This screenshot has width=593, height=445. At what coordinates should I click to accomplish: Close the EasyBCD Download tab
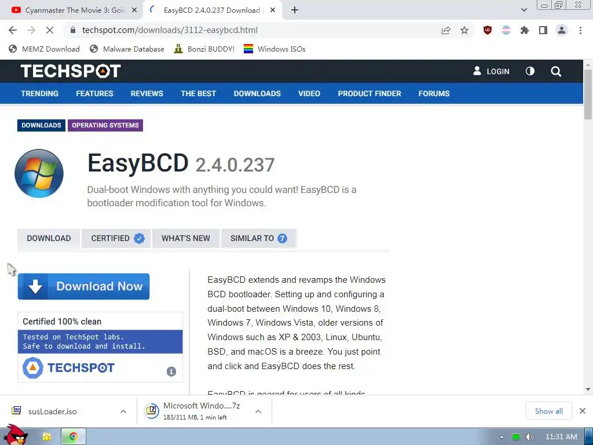pos(273,10)
